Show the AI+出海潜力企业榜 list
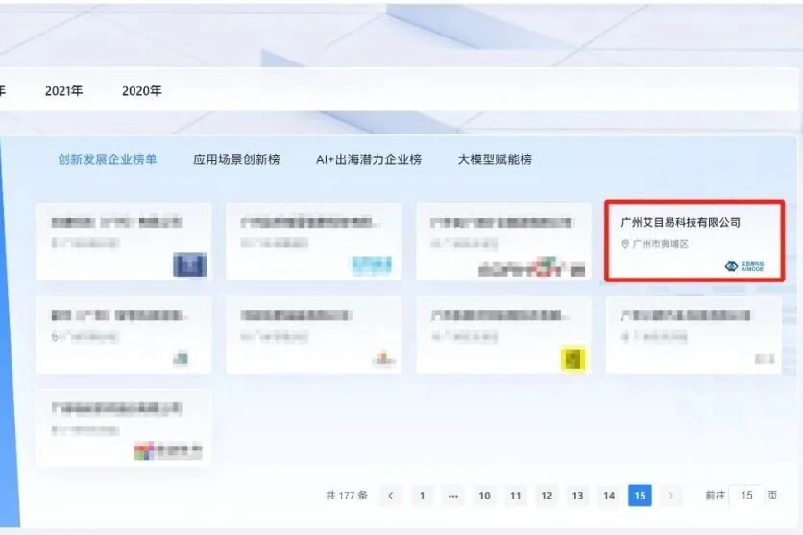 (x=368, y=159)
